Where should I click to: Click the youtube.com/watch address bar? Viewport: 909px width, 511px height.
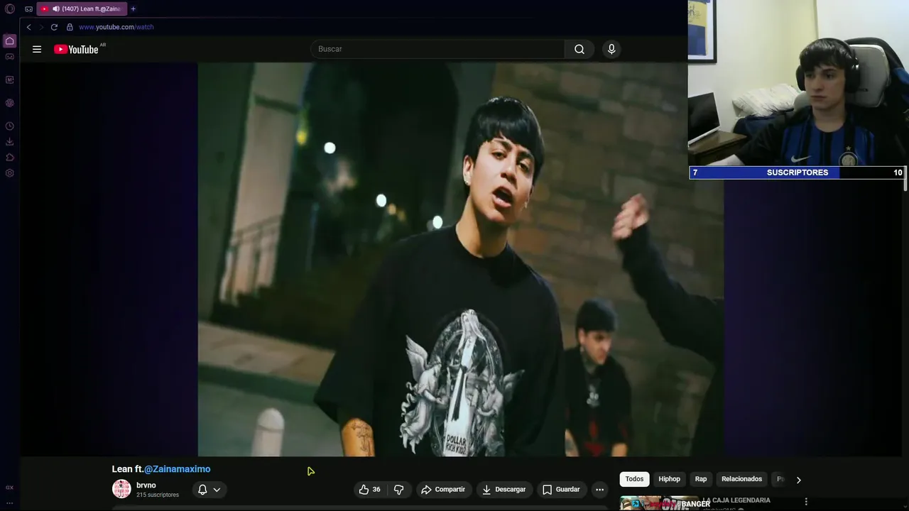(x=116, y=27)
